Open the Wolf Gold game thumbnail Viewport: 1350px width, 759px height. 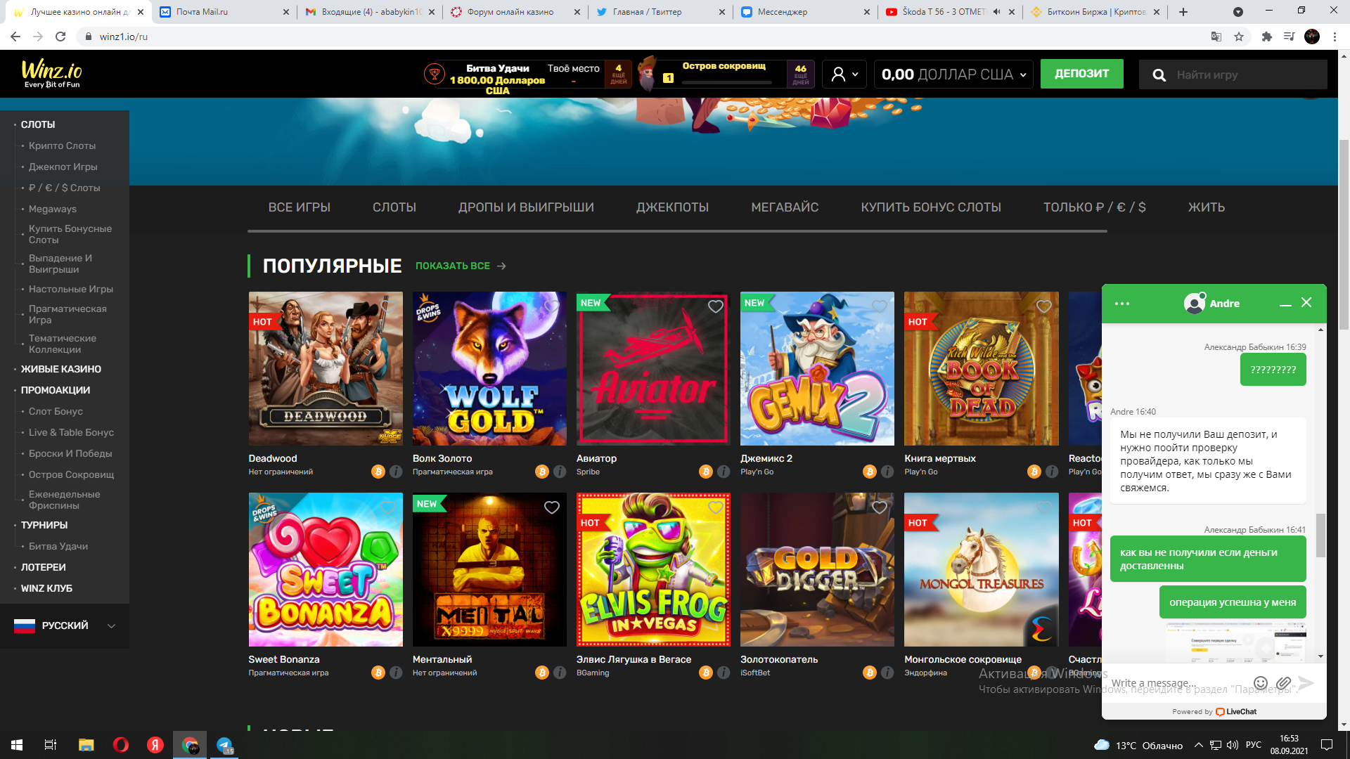tap(489, 368)
